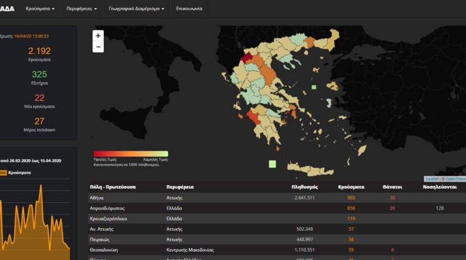Viewport: 466px width, 260px height.
Task: Expand the Γεωγραφικό Διαμέρισμα menu
Action: point(137,9)
